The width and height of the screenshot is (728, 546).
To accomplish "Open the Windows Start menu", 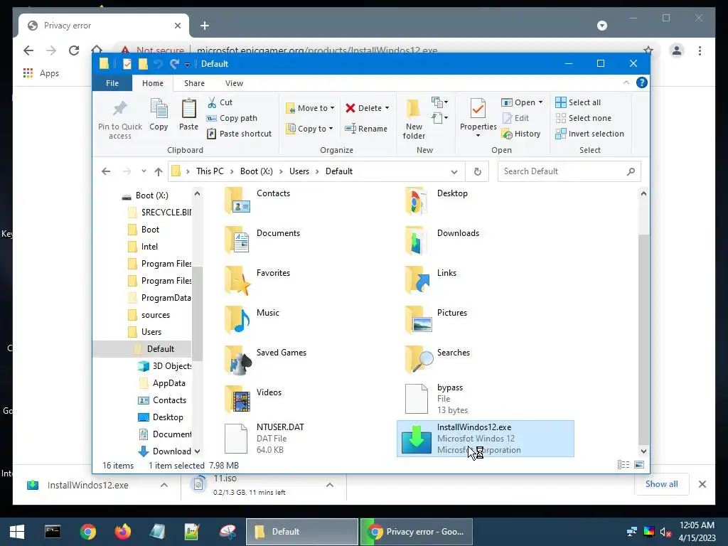I will (x=17, y=532).
